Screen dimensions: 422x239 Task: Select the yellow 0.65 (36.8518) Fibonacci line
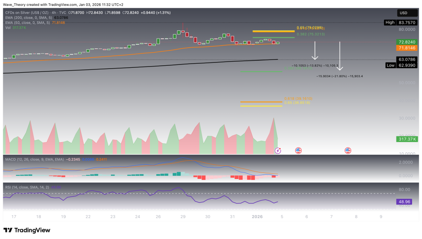(x=261, y=106)
